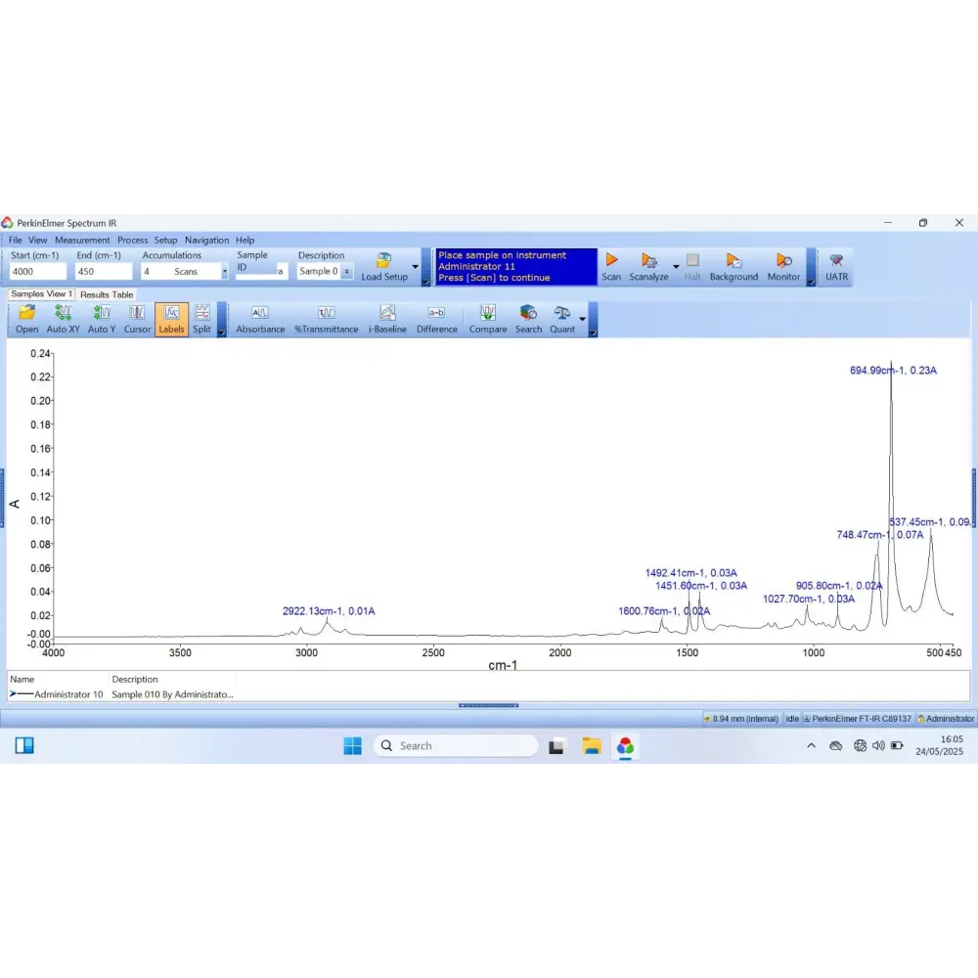Screen dimensions: 978x978
Task: Split the spectrum display
Action: (x=201, y=320)
